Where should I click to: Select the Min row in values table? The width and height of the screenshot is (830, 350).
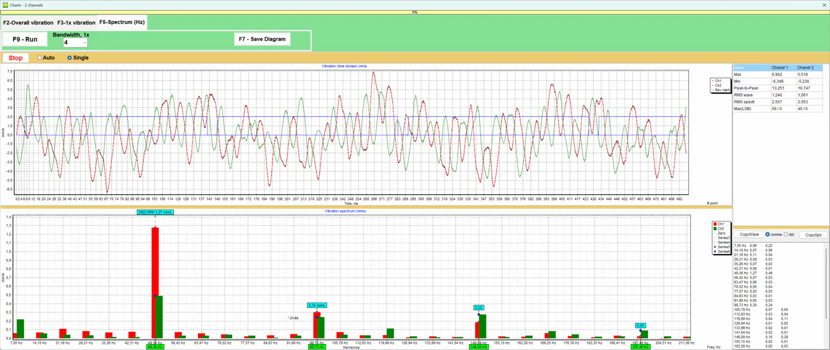778,81
